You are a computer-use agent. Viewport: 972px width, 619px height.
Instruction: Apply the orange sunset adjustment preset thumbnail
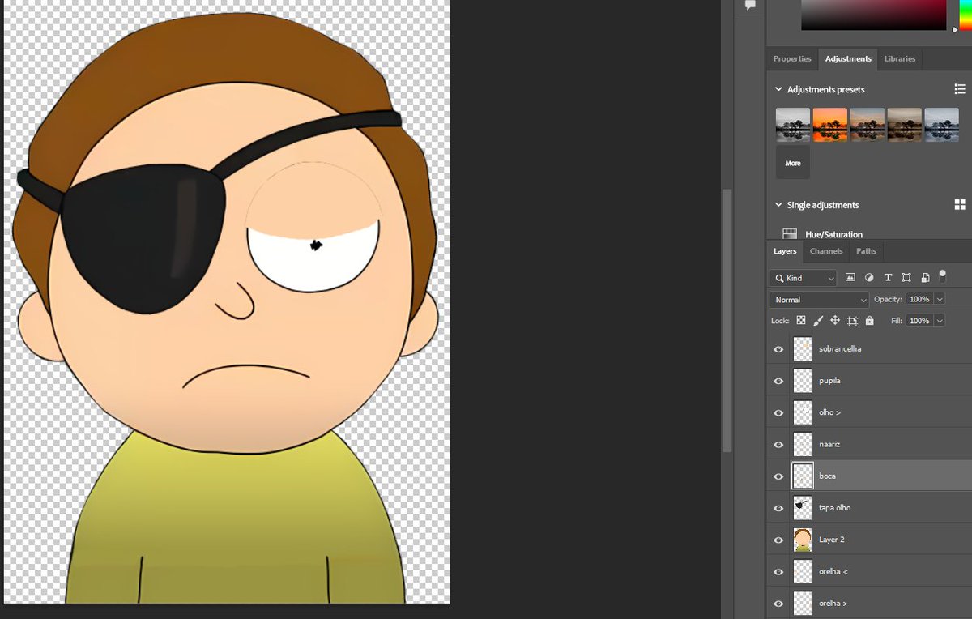[x=830, y=125]
